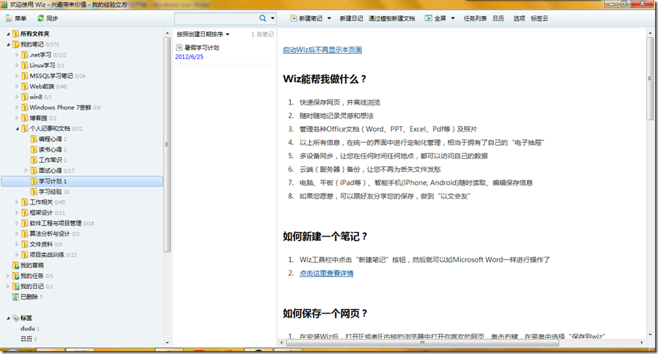Click the folder tree vertical scrollbar

[x=167, y=147]
